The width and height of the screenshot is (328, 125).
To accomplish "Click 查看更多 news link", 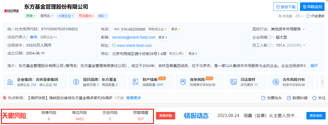I will point(134,98).
